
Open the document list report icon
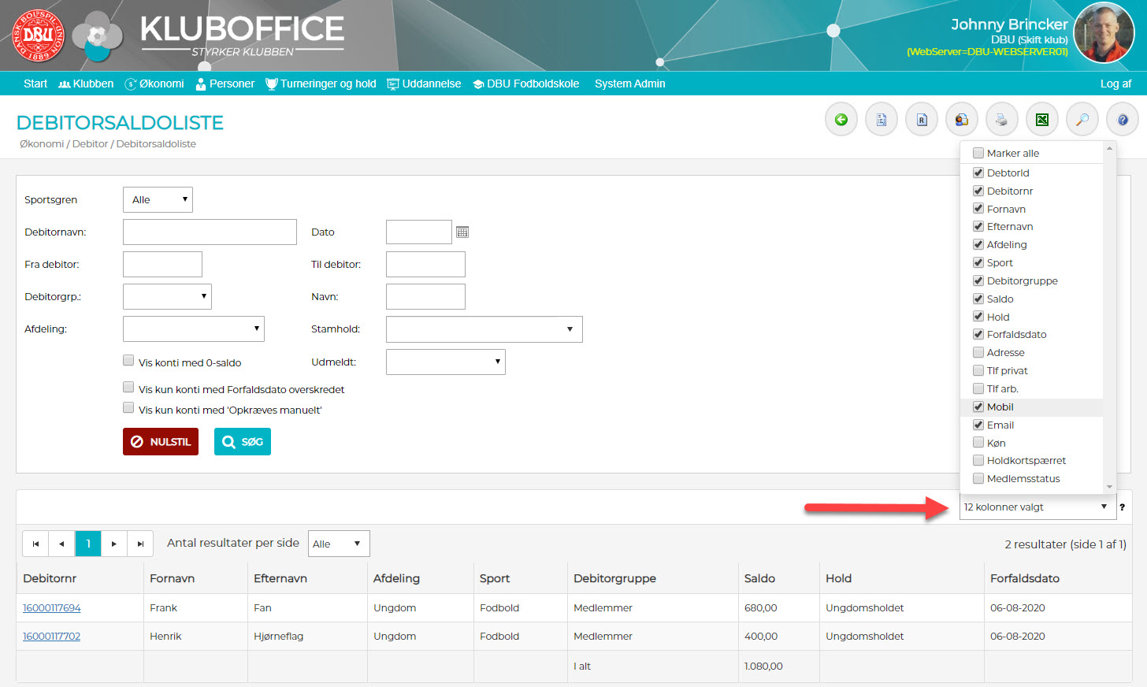coord(882,120)
